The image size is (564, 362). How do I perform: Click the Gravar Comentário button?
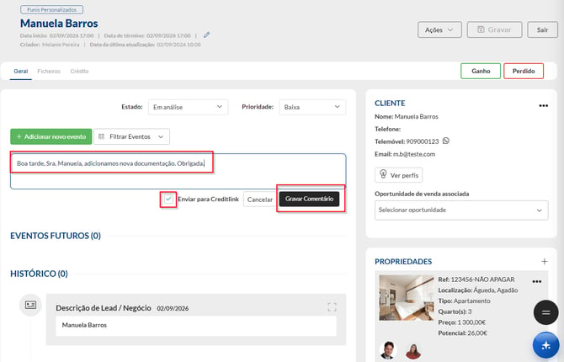point(309,199)
